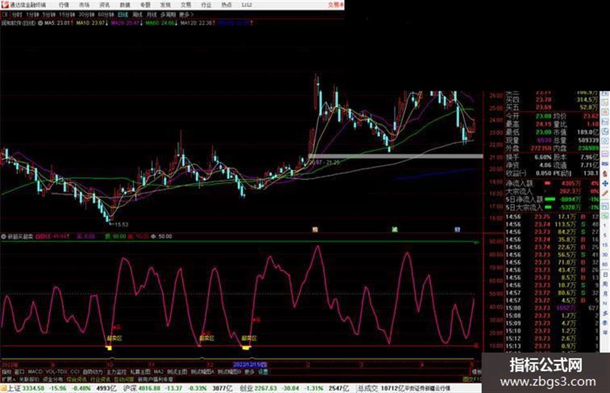
Task: Click sidebar period shortcut 60
Action: (x=605, y=265)
